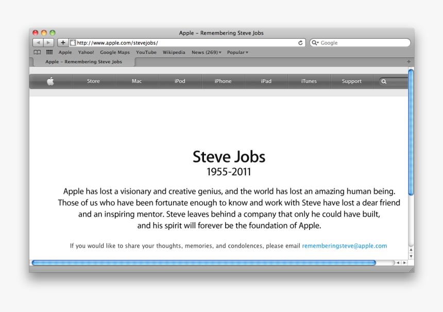The image size is (443, 312).
Task: Click the Apple site search box
Action: 394,81
